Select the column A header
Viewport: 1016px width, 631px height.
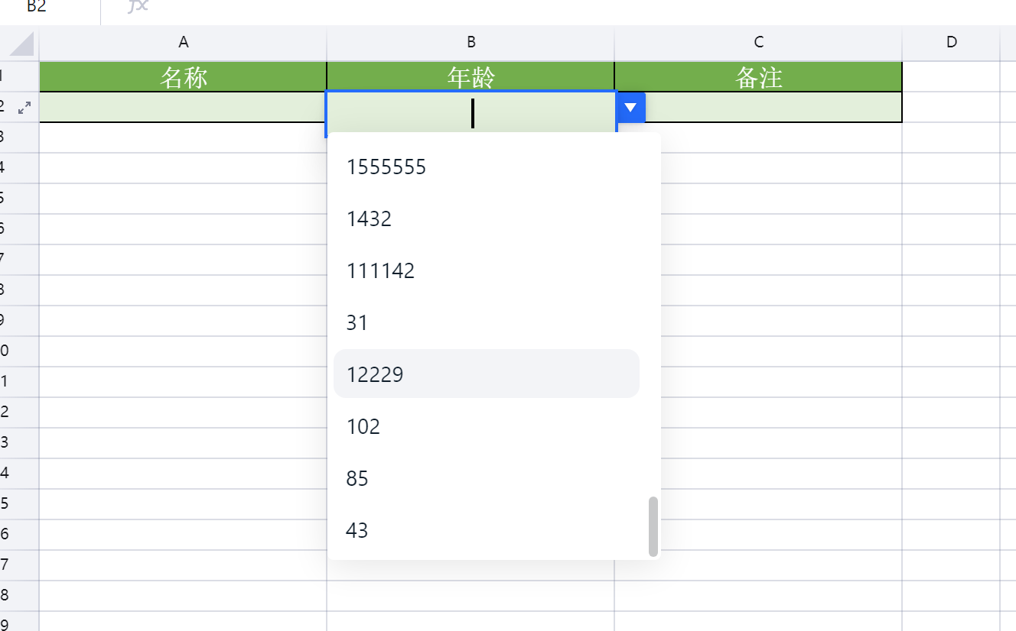(x=183, y=43)
